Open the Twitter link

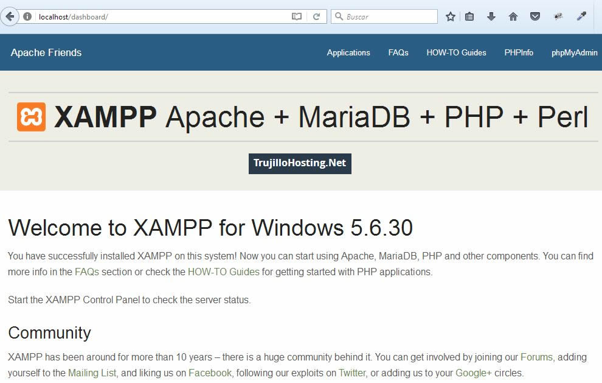point(352,373)
